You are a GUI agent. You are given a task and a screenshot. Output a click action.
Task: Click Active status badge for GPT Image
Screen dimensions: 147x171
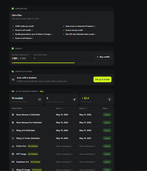[107, 154]
